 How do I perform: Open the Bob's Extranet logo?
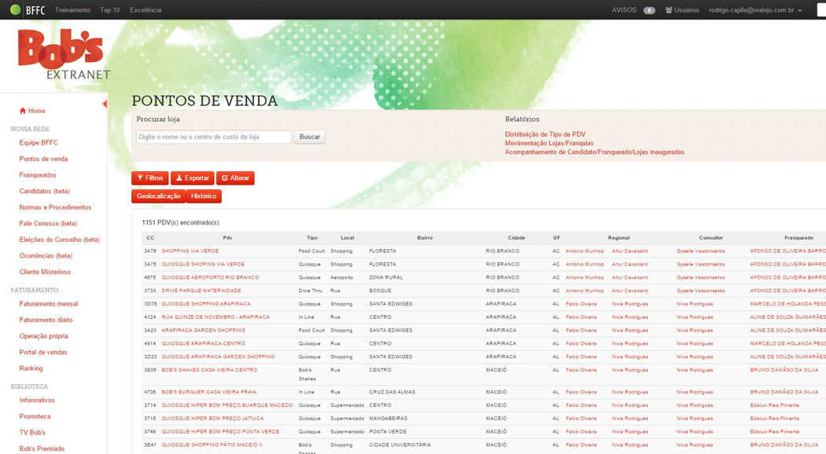(x=64, y=54)
